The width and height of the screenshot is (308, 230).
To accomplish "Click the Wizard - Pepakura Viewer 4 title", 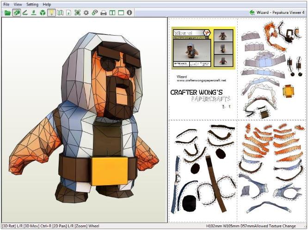I will pos(280,12).
